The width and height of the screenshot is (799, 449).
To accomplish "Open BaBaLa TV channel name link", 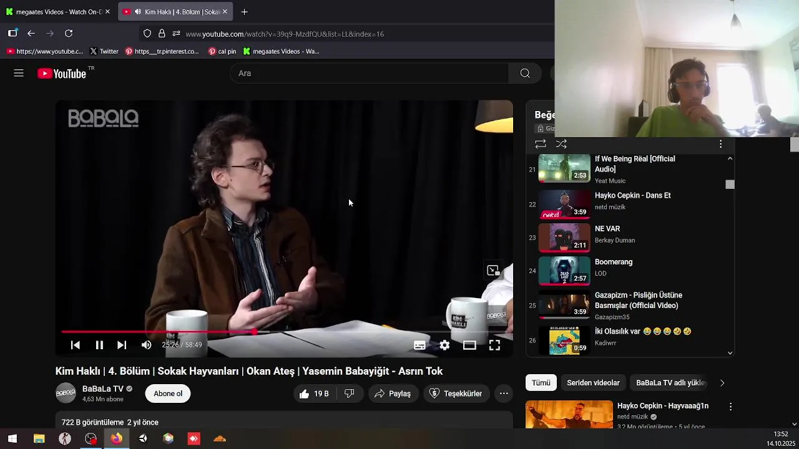I will tap(103, 389).
